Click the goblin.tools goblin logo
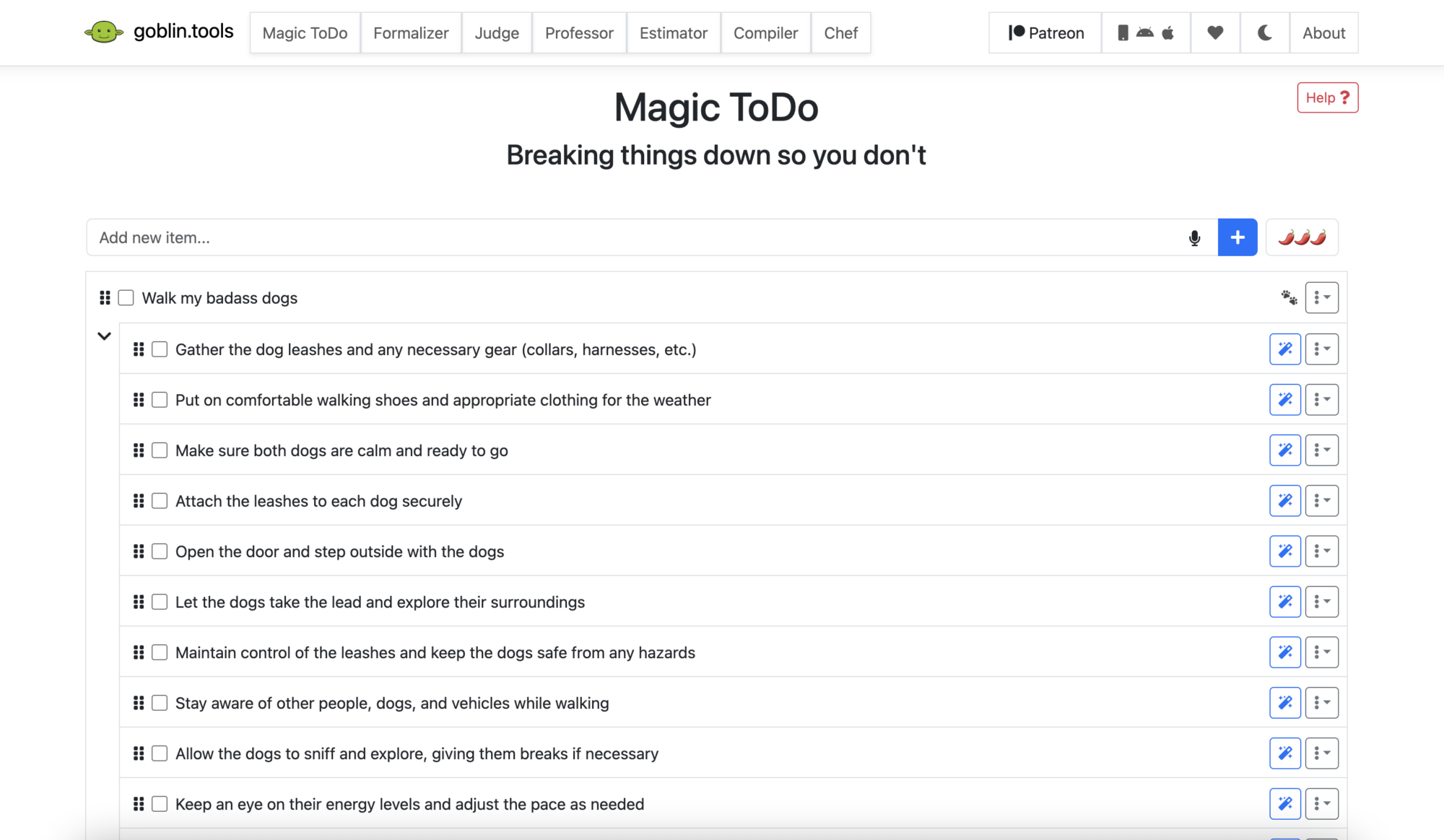 [105, 32]
